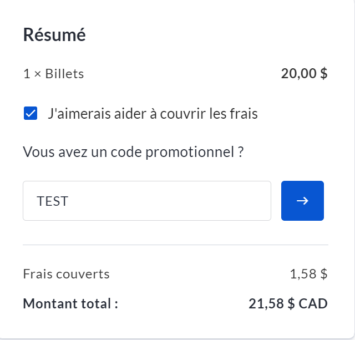Image resolution: width=355 pixels, height=340 pixels.
Task: Click "Vous avez un code promotionnel ?" text
Action: point(133,152)
